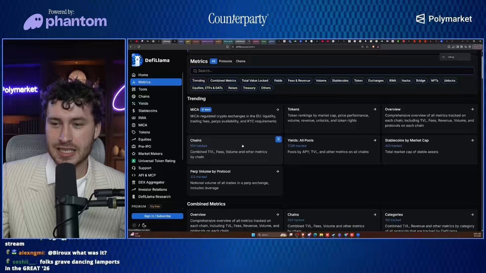486x273 pixels.
Task: Switch to the Chains metrics tab
Action: coord(241,61)
